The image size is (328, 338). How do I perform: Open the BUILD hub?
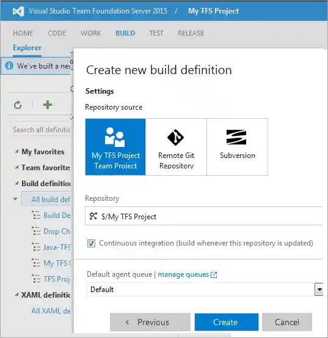(x=125, y=33)
